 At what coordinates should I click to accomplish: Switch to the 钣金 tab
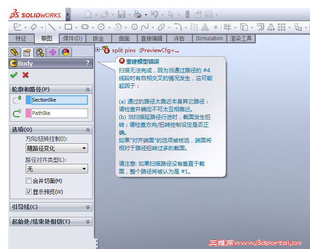99,38
